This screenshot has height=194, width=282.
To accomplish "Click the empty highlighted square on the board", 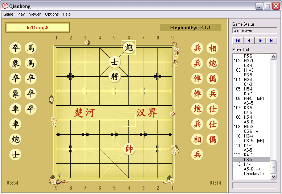I will tap(129, 119).
